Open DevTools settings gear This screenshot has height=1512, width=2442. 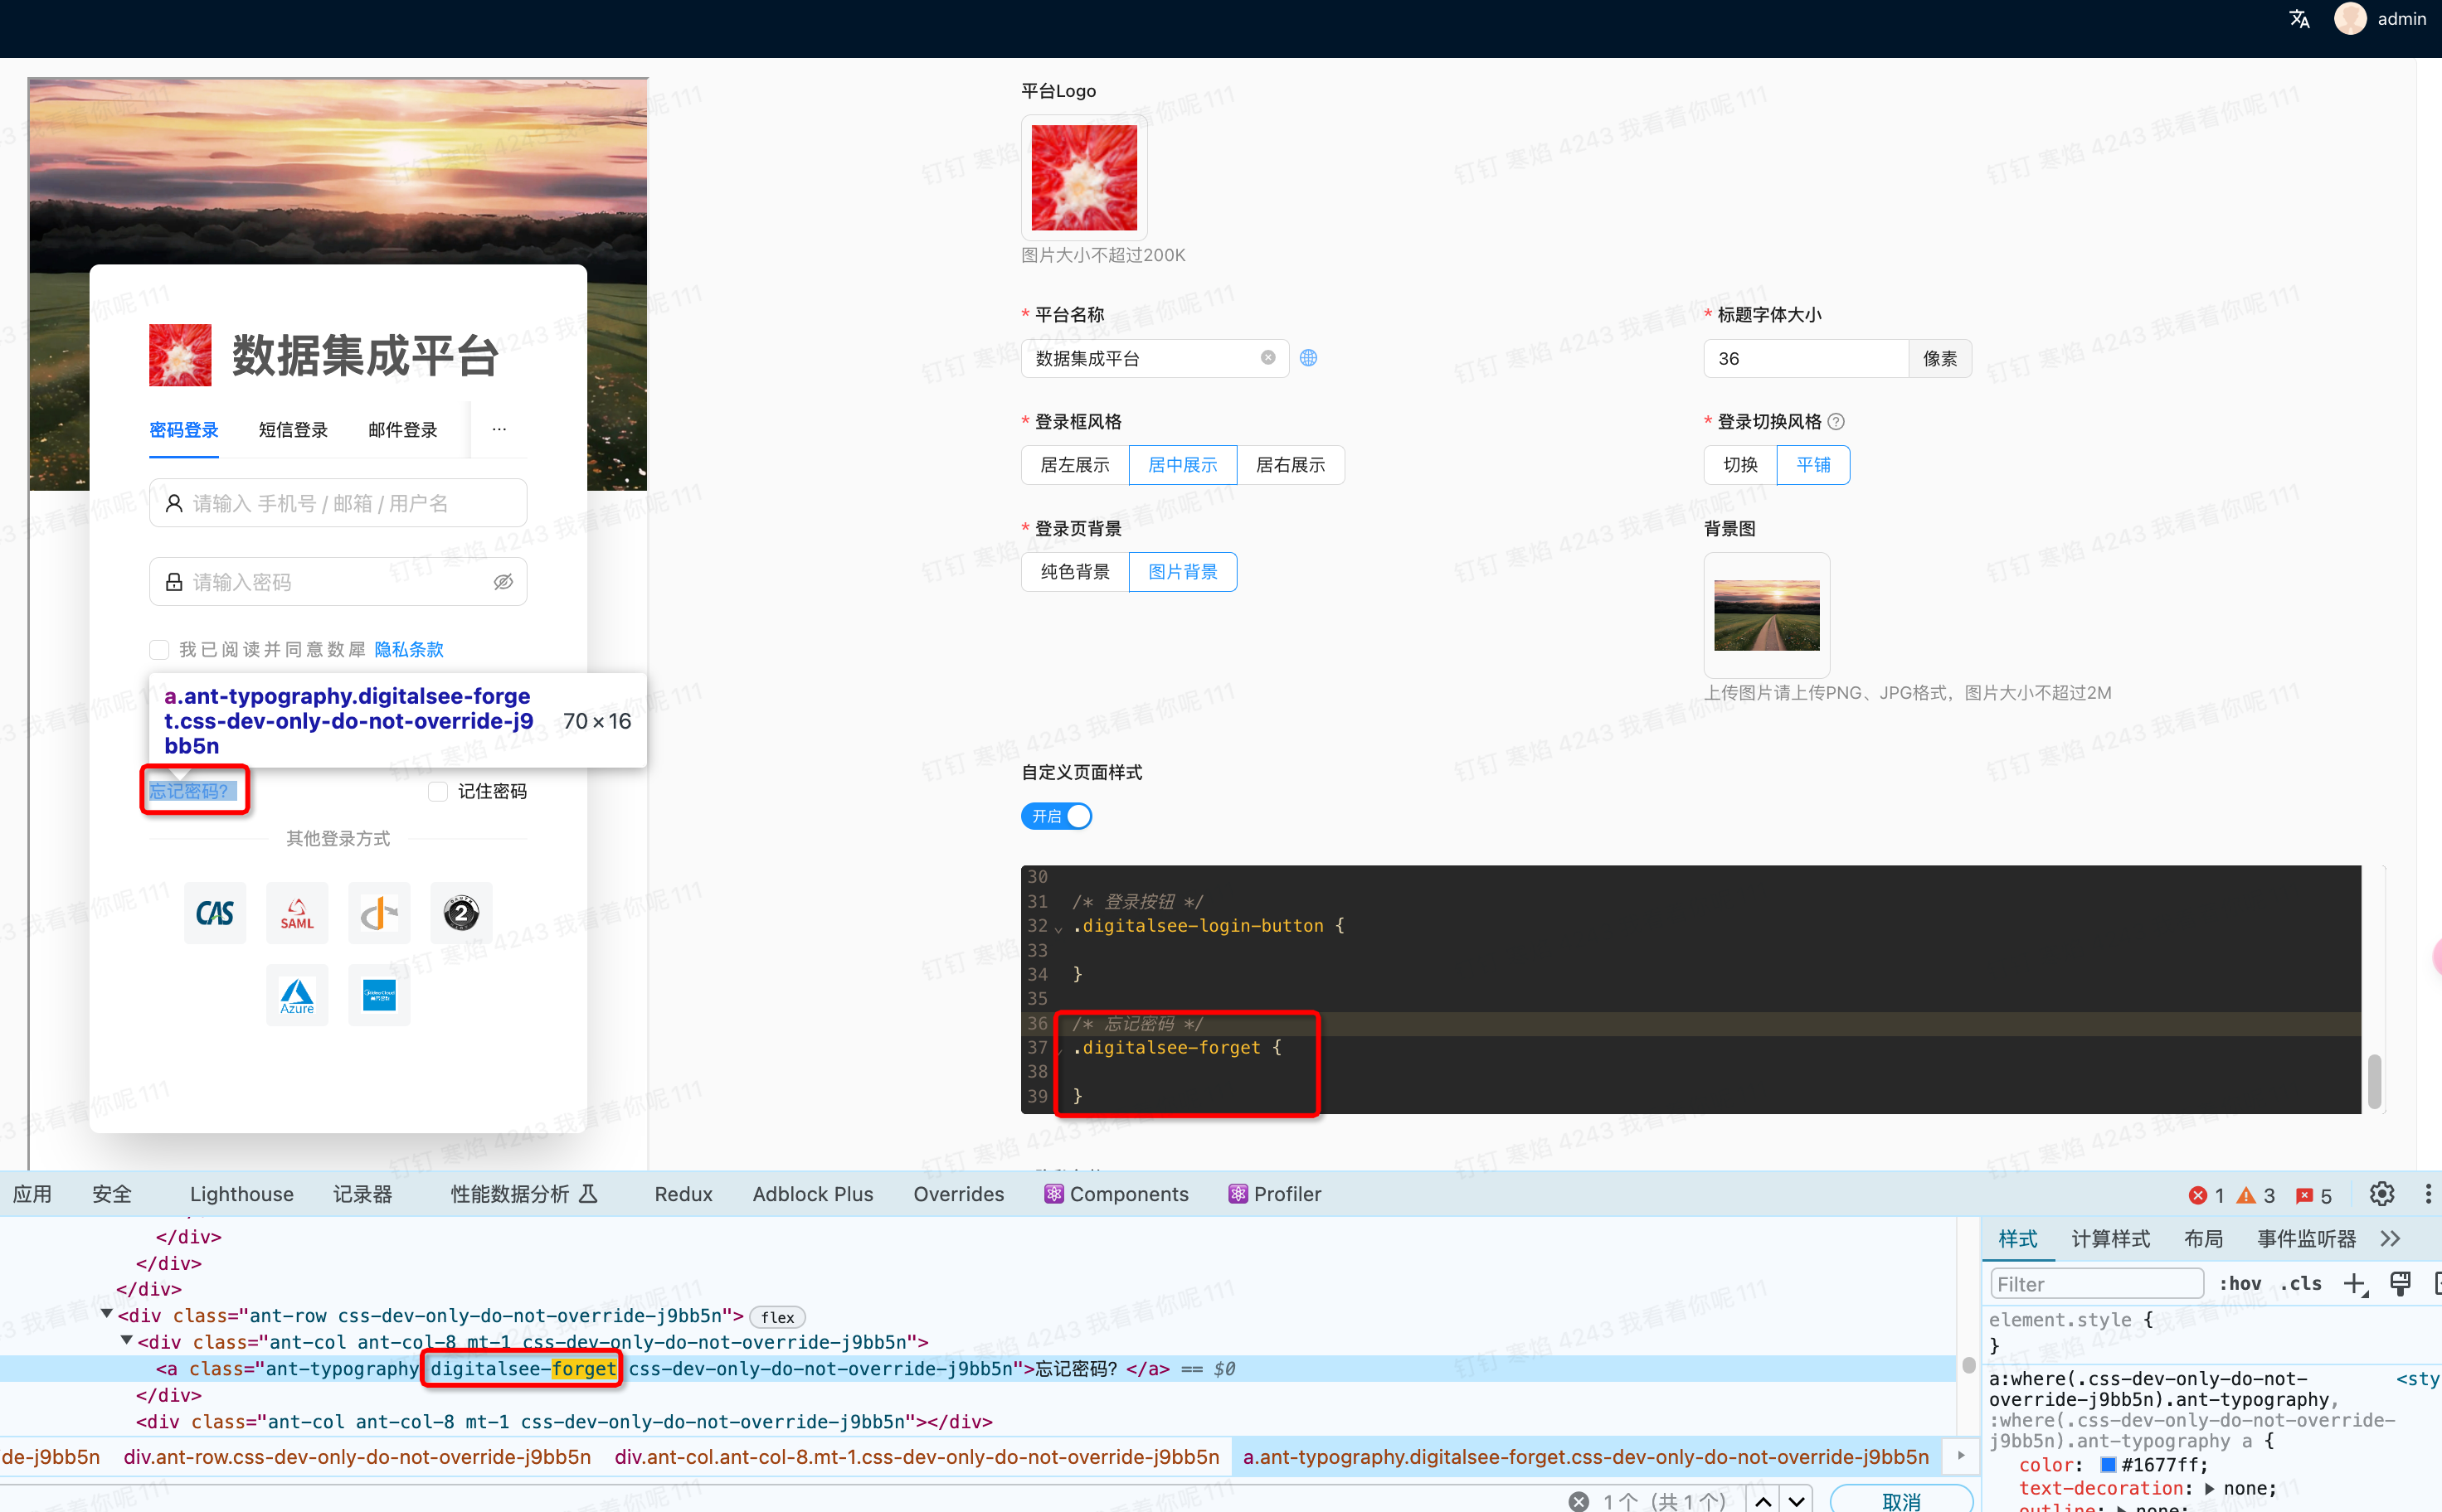click(2382, 1194)
